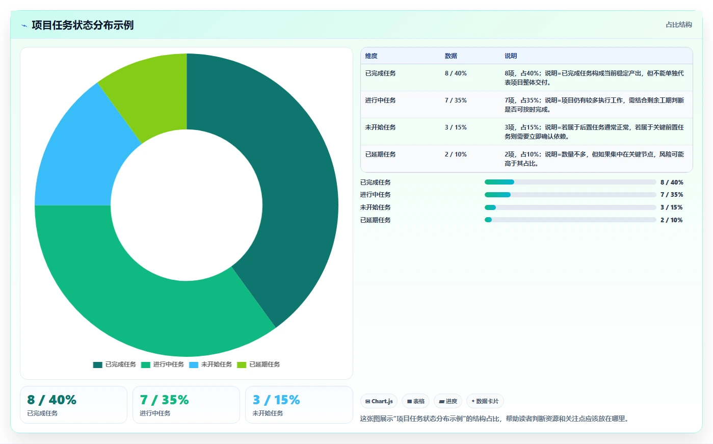Toggle 已完成任务 legend color box
The image size is (713, 444).
coord(98,364)
